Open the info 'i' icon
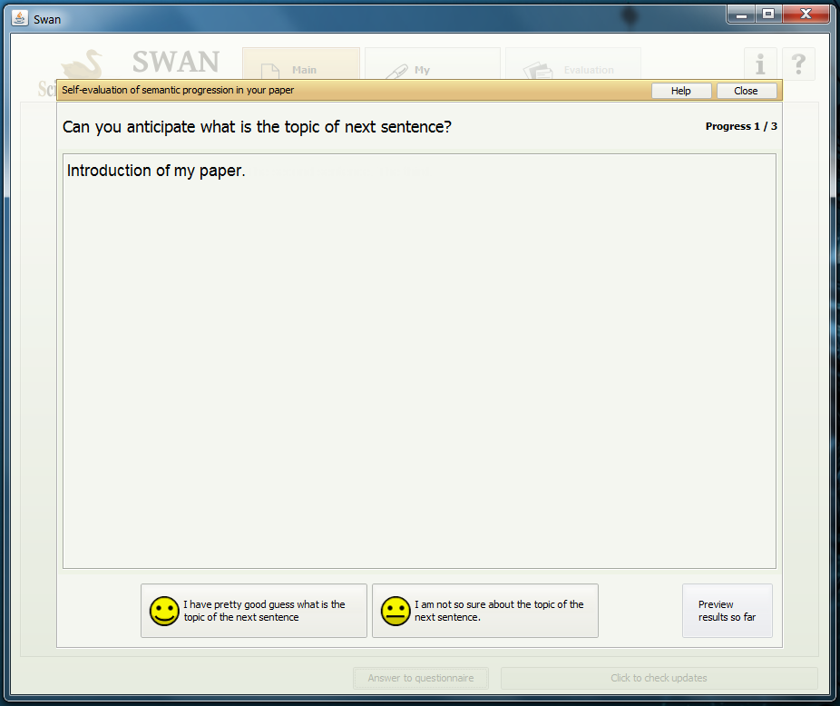Viewport: 840px width, 706px height. (x=760, y=64)
